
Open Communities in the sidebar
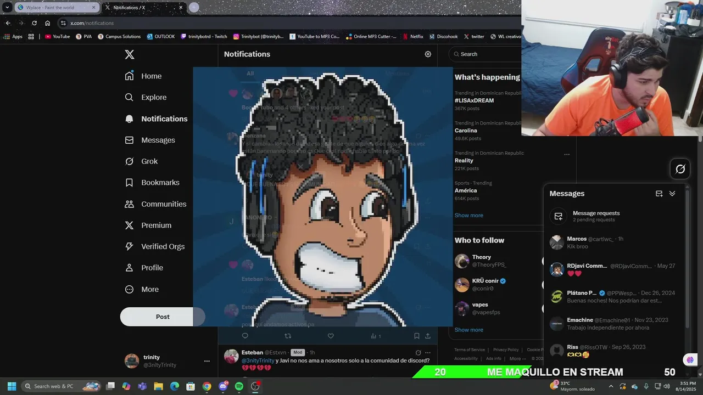click(156, 204)
